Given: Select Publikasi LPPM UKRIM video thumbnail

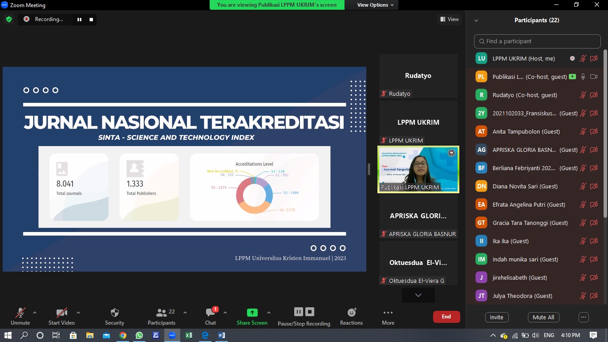Looking at the screenshot, I should (x=418, y=169).
